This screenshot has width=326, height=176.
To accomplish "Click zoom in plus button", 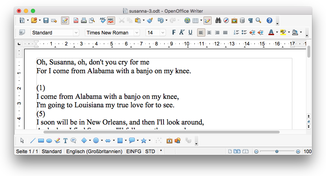I will coord(298,152).
